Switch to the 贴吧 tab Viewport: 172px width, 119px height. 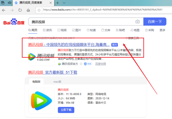point(120,30)
